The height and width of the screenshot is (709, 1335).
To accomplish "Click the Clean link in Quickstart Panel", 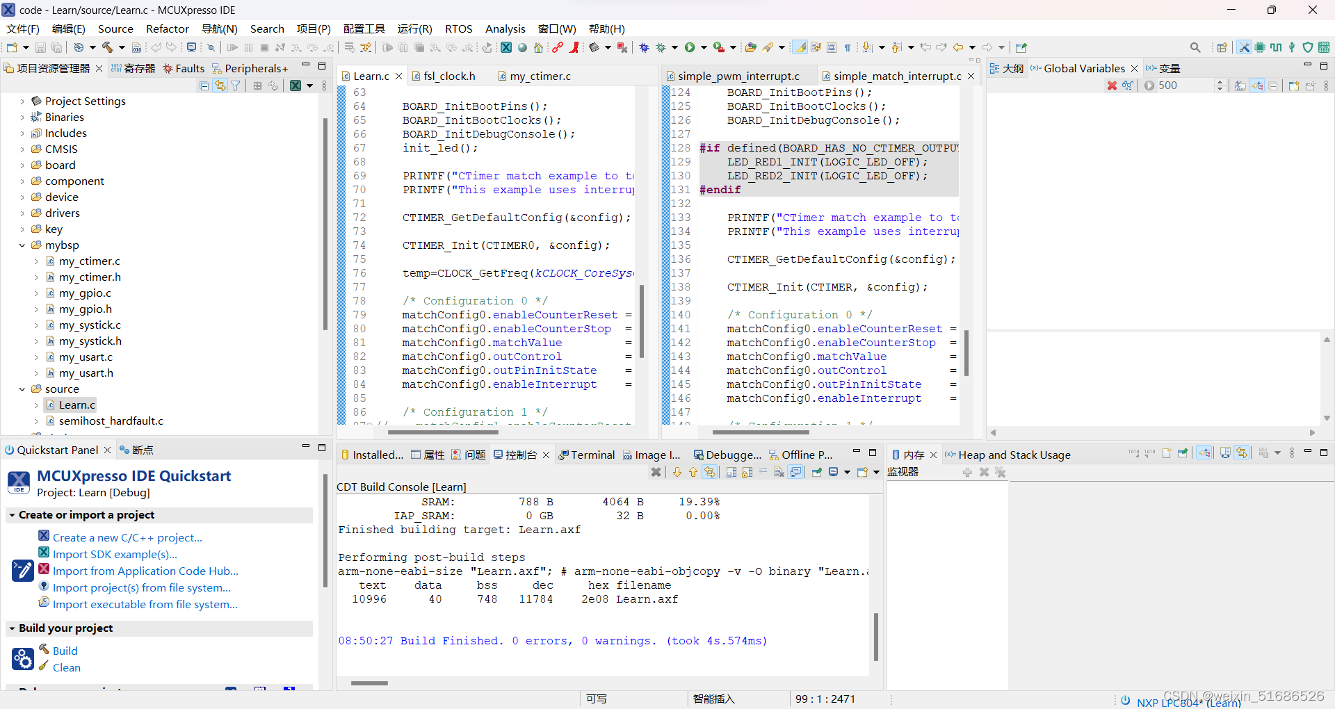I will pyautogui.click(x=67, y=667).
